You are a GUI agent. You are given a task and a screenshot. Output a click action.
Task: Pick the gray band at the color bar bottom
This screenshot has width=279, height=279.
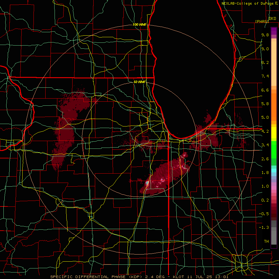[x=274, y=233]
